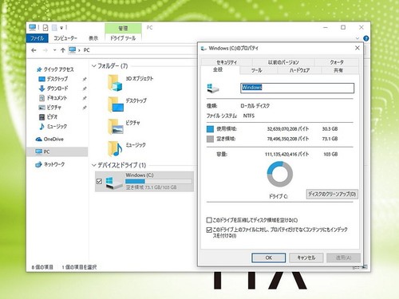Open the ドライブ ツール ribbon tab
This screenshot has height=299, width=399.
tap(123, 38)
